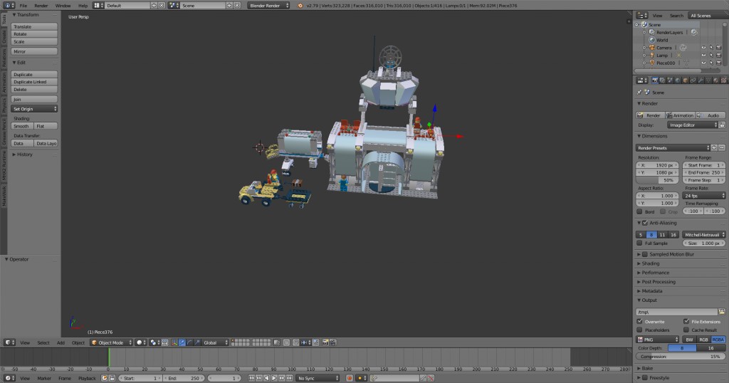Open the Window menu
The height and width of the screenshot is (383, 729).
(x=63, y=5)
